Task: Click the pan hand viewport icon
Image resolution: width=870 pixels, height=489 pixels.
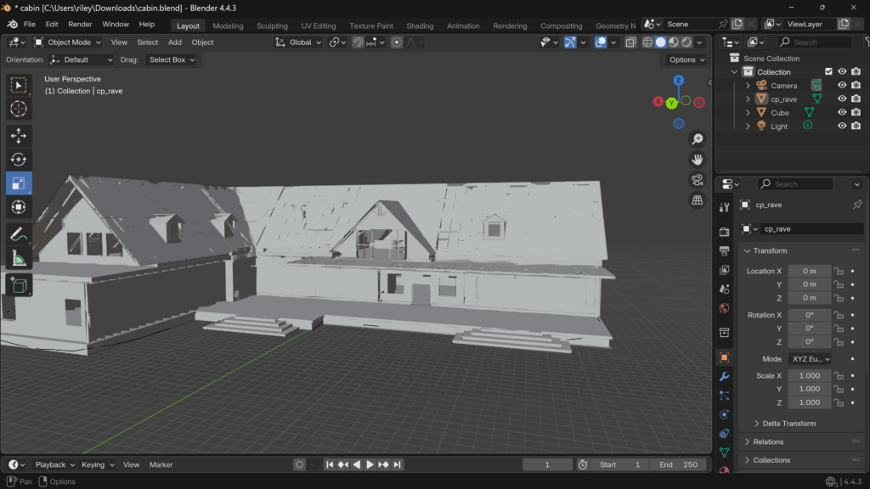Action: click(697, 160)
